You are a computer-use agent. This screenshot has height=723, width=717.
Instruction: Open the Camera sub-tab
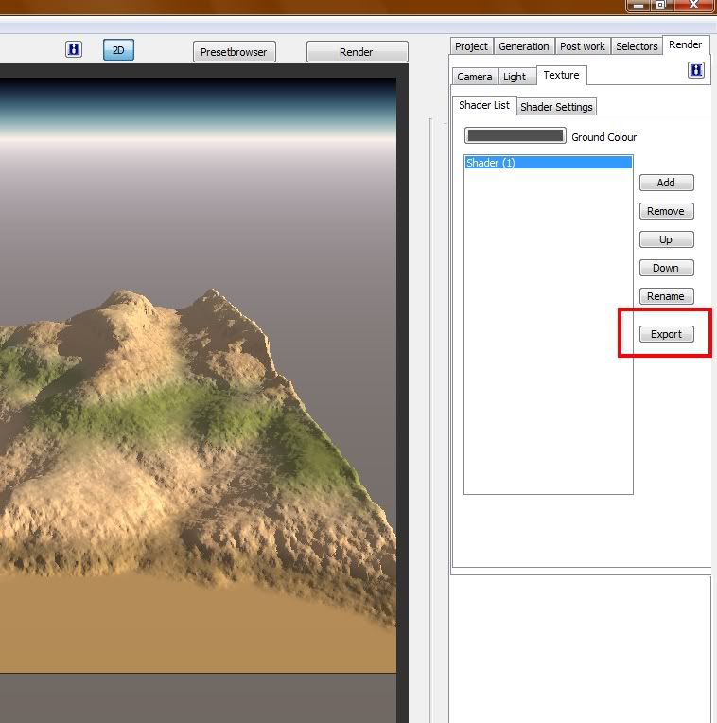(x=474, y=77)
